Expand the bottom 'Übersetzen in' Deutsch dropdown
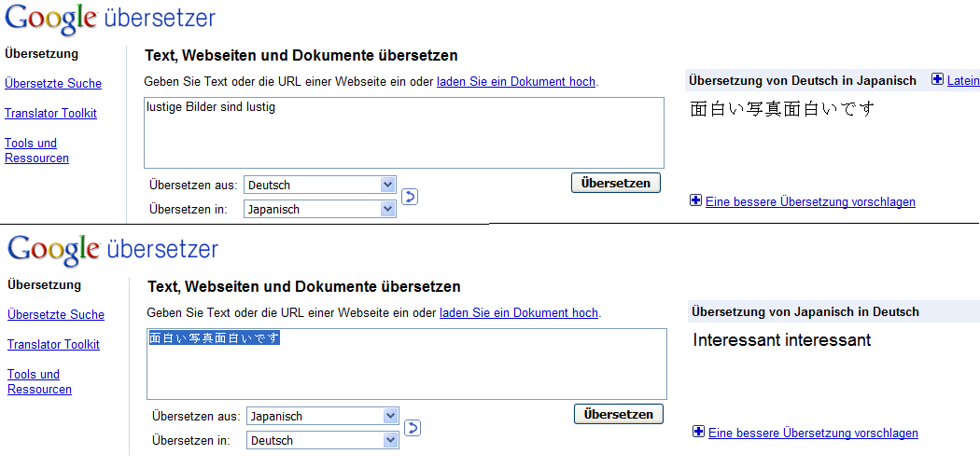The image size is (980, 468). coord(323,440)
